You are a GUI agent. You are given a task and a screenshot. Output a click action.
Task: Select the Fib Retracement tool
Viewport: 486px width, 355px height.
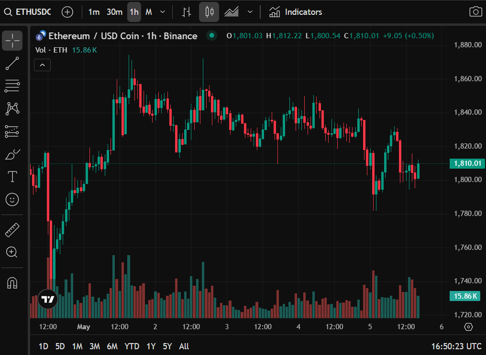click(12, 86)
